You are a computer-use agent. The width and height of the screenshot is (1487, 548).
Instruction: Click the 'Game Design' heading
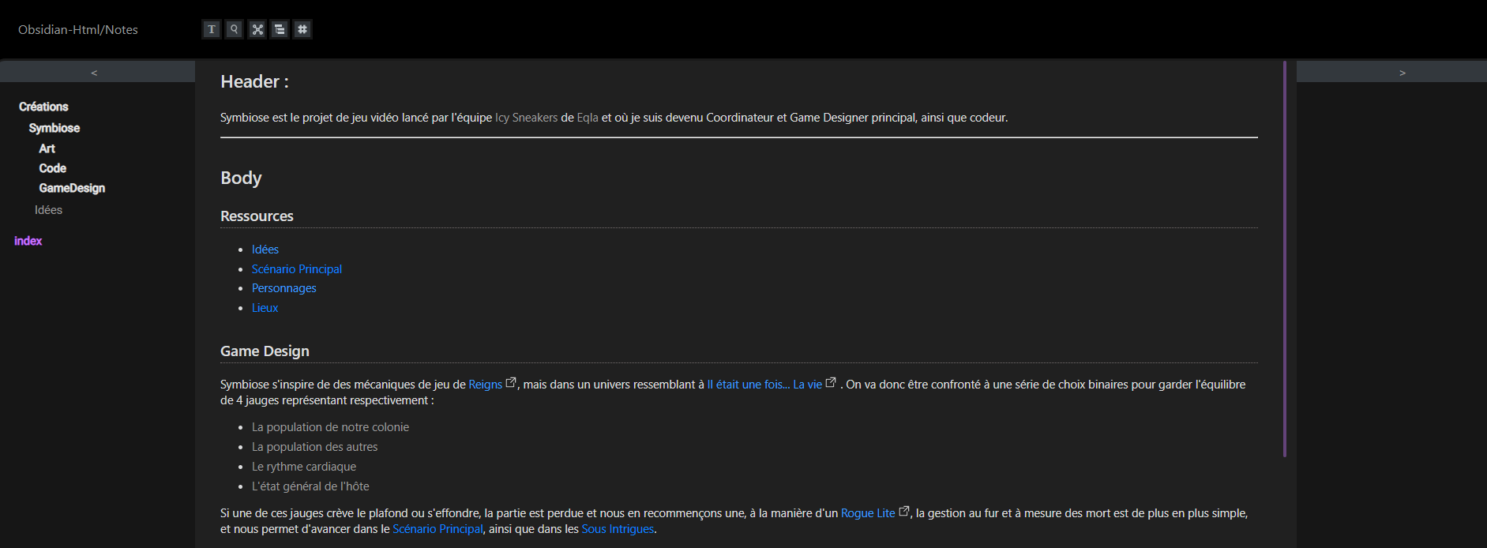coord(265,351)
